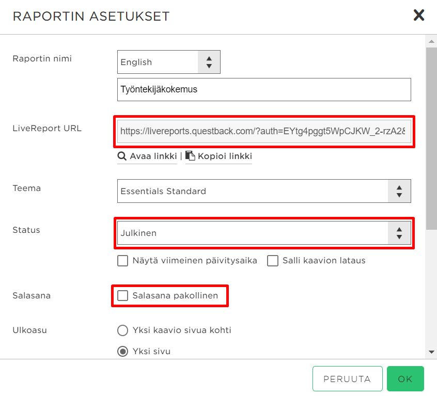The height and width of the screenshot is (396, 437).
Task: Confirm with the green OK button
Action: (x=405, y=379)
